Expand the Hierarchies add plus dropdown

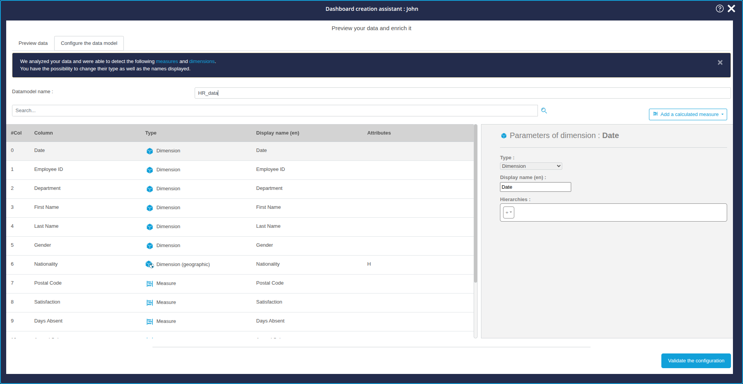[508, 212]
